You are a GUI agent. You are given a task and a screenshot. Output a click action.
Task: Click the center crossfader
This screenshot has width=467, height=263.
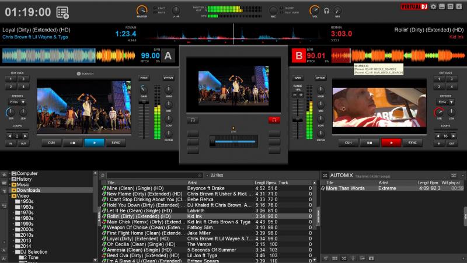[234, 142]
